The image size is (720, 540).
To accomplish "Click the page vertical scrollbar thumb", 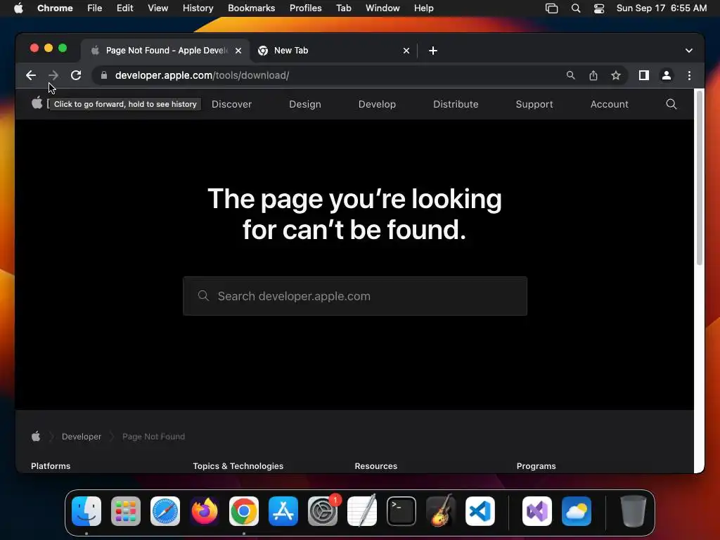I will [700, 178].
